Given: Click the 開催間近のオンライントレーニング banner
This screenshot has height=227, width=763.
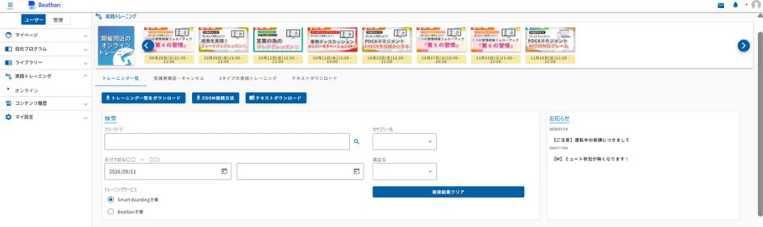Looking at the screenshot, I should (x=116, y=46).
